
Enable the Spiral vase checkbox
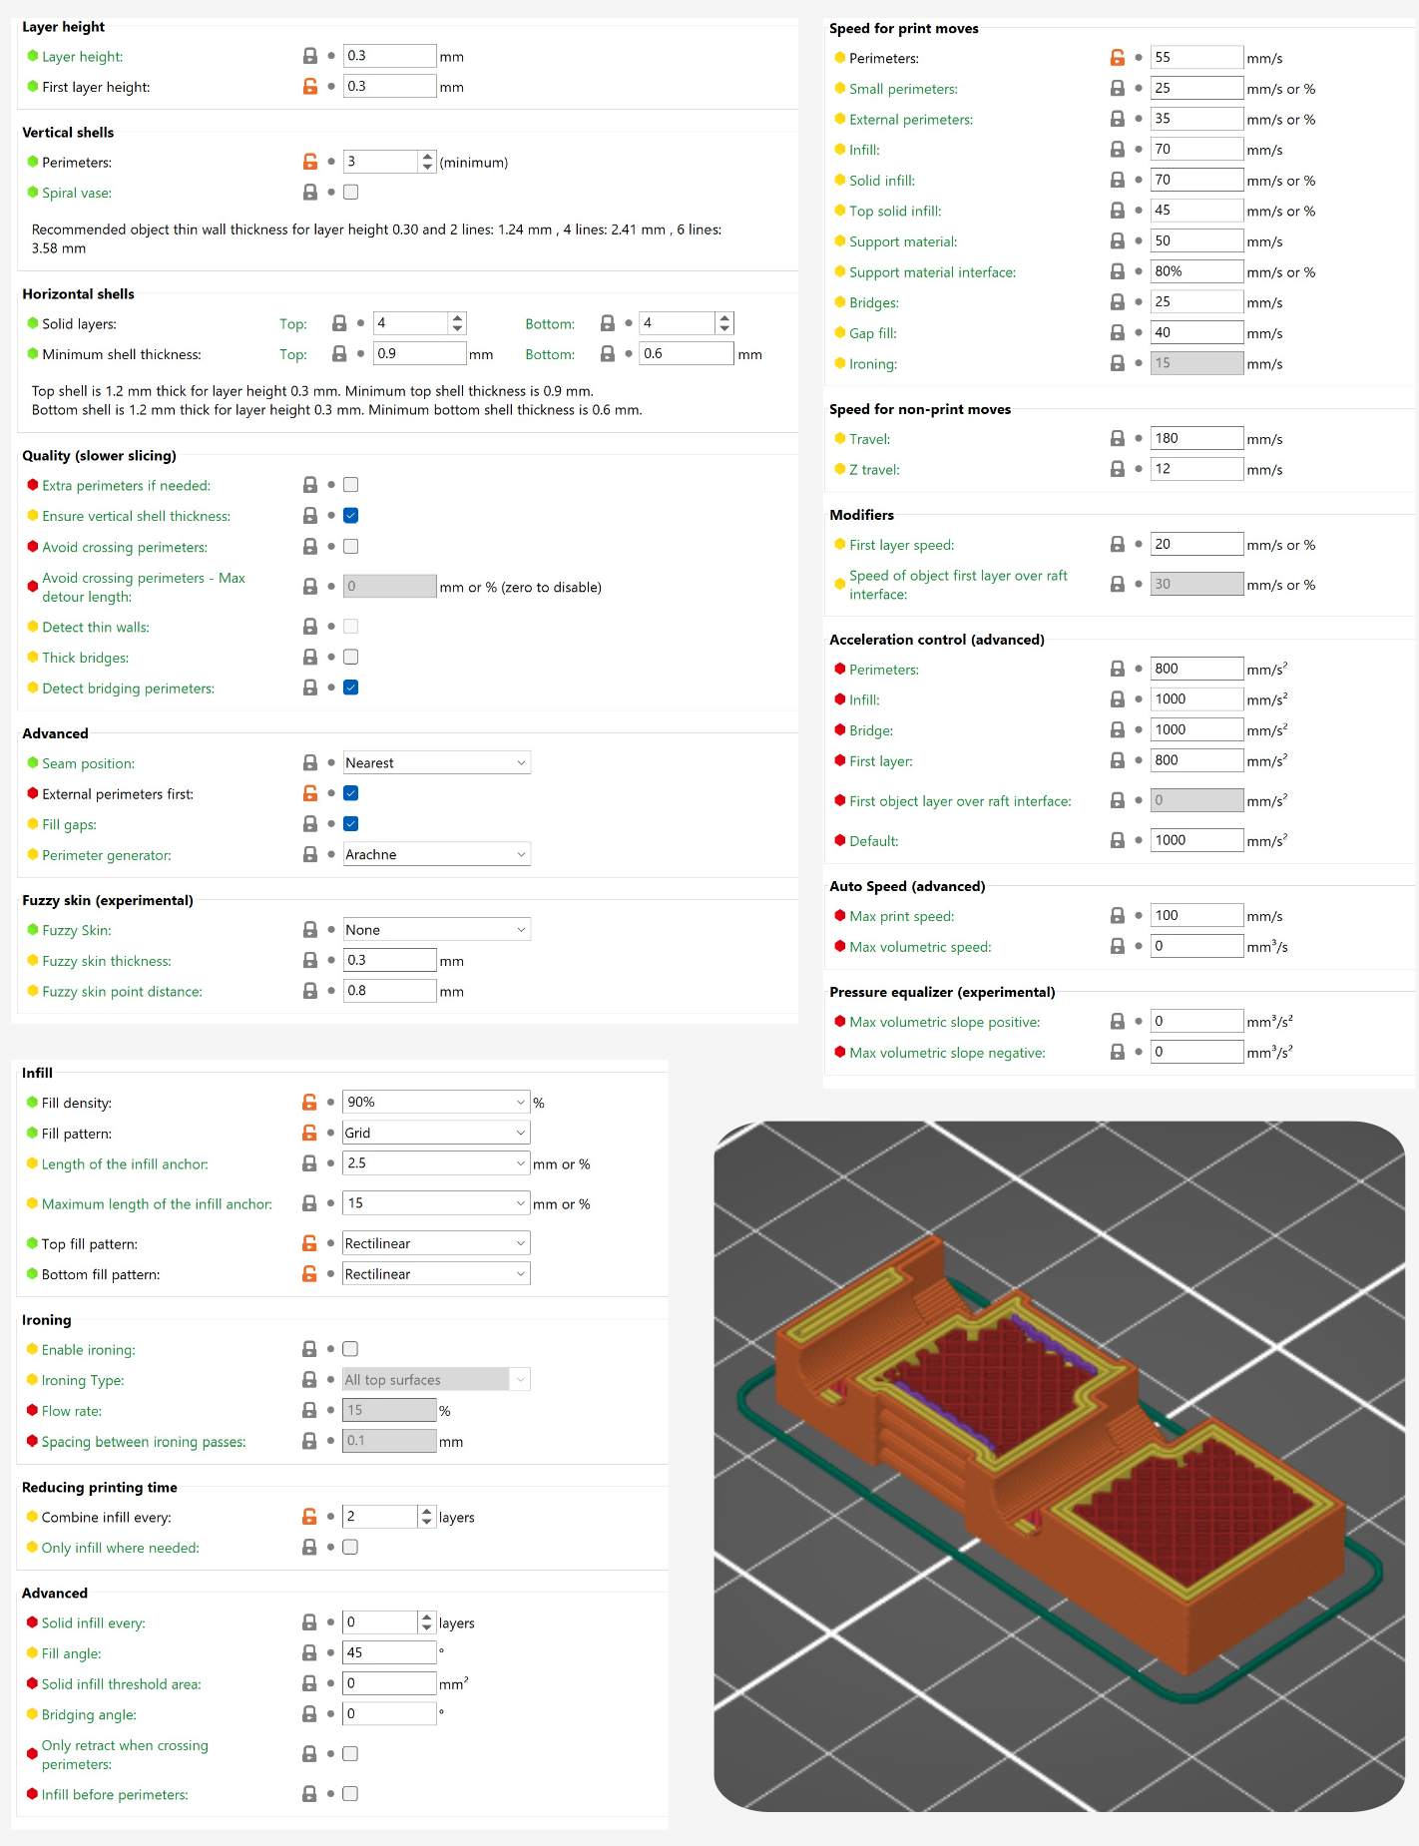[x=350, y=193]
